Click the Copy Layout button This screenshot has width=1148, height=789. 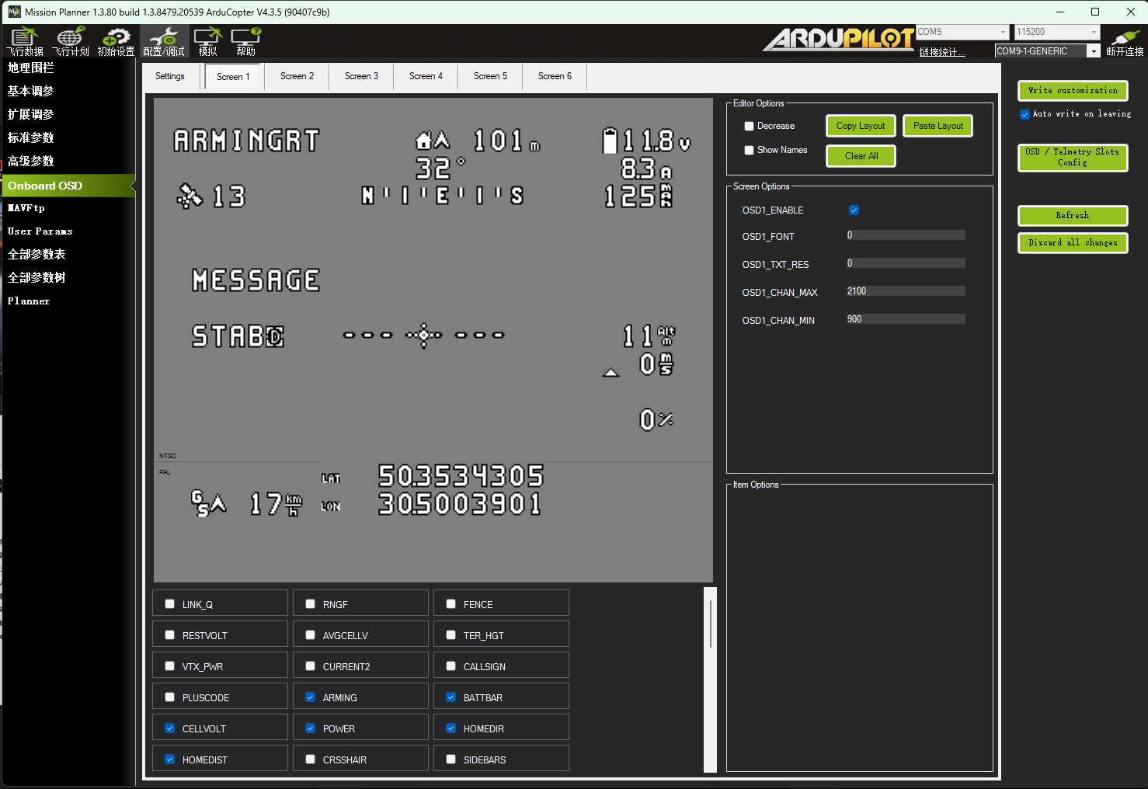point(860,126)
